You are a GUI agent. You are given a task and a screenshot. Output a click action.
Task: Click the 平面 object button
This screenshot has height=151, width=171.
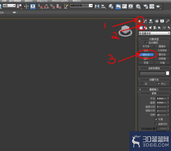(x=162, y=63)
